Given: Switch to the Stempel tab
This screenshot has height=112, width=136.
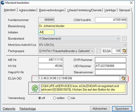Looking at the screenshot, I should pos(124,10).
